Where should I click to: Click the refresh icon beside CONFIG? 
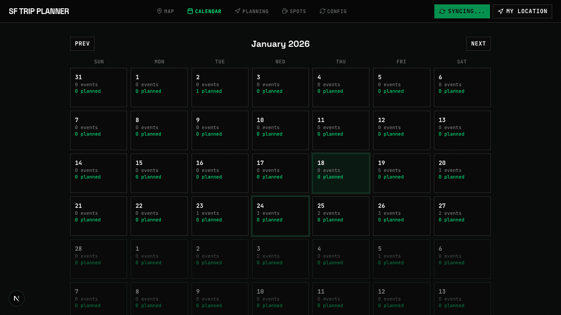coord(322,11)
